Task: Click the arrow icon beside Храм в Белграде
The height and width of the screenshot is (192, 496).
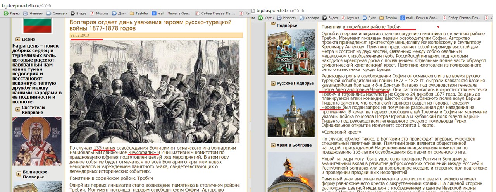Action: coord(273,145)
